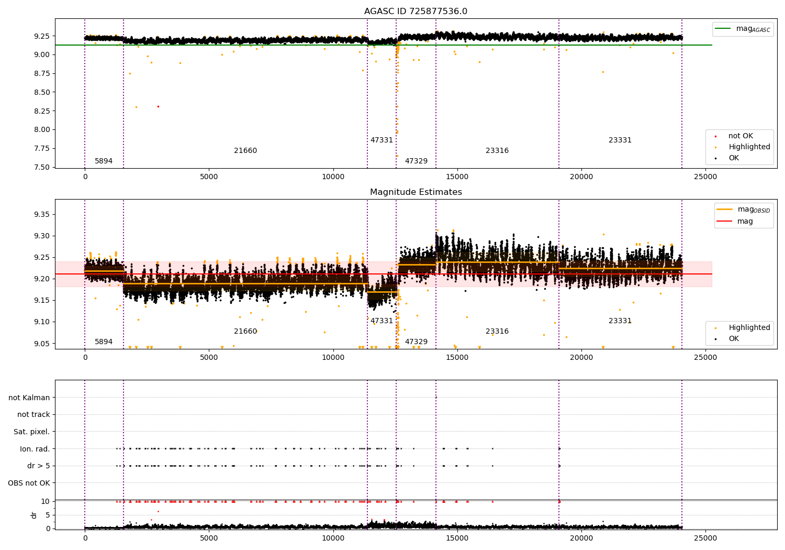Click obsid label 23316 in the top plot
Image resolution: width=785 pixels, height=550 pixels.
pos(497,151)
